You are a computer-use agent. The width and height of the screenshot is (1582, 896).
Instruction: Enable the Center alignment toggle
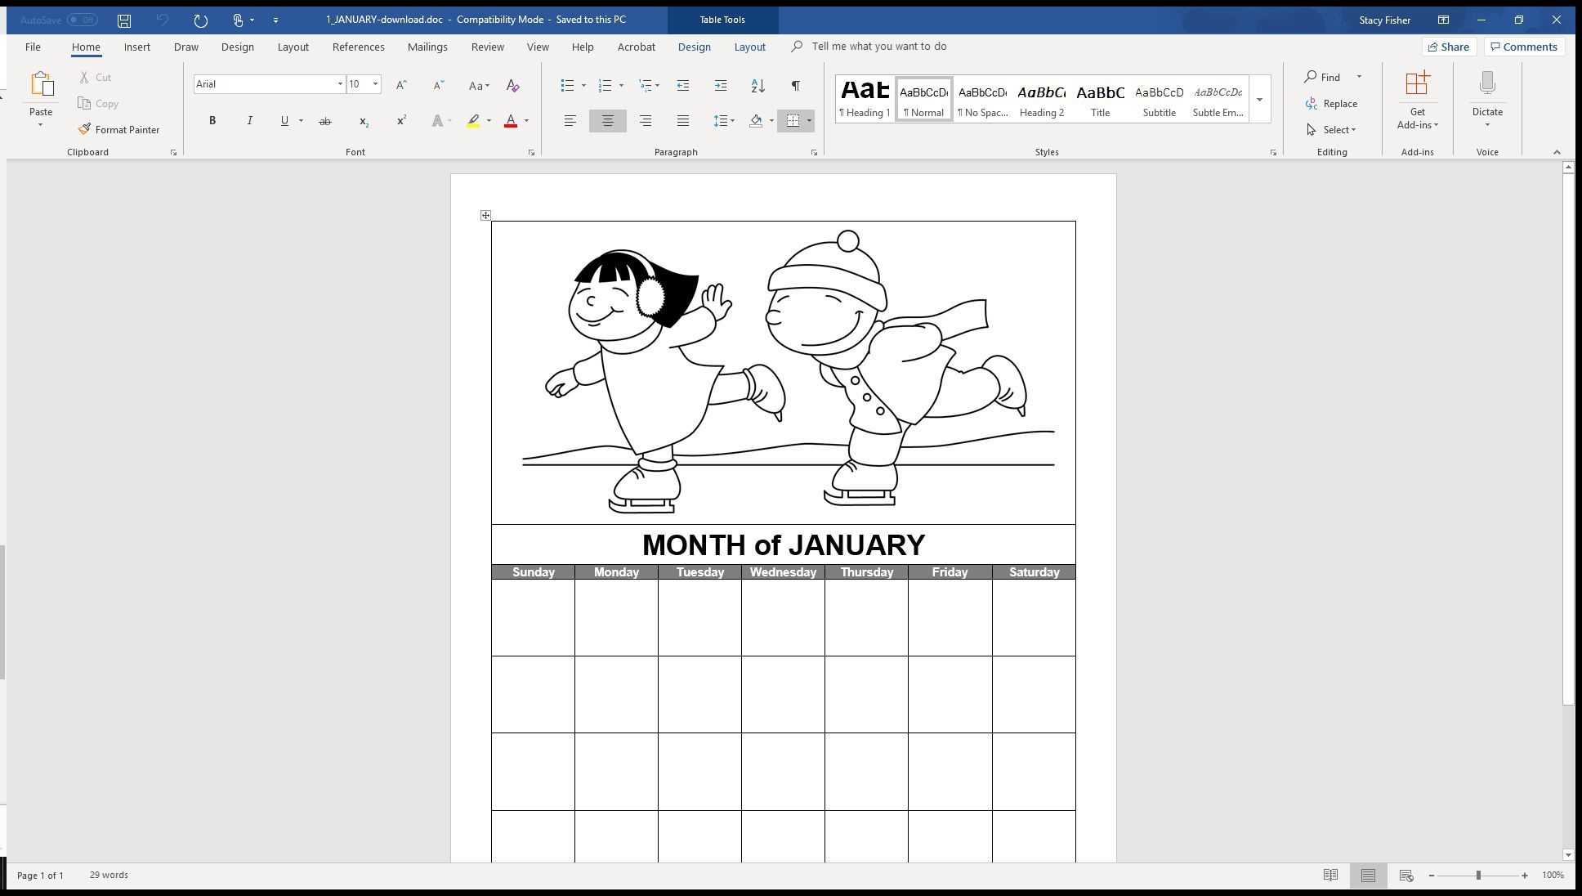pos(607,119)
